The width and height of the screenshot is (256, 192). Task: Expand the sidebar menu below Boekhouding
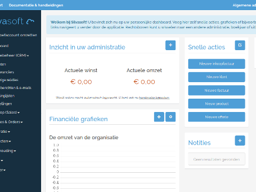[x=2, y=161]
